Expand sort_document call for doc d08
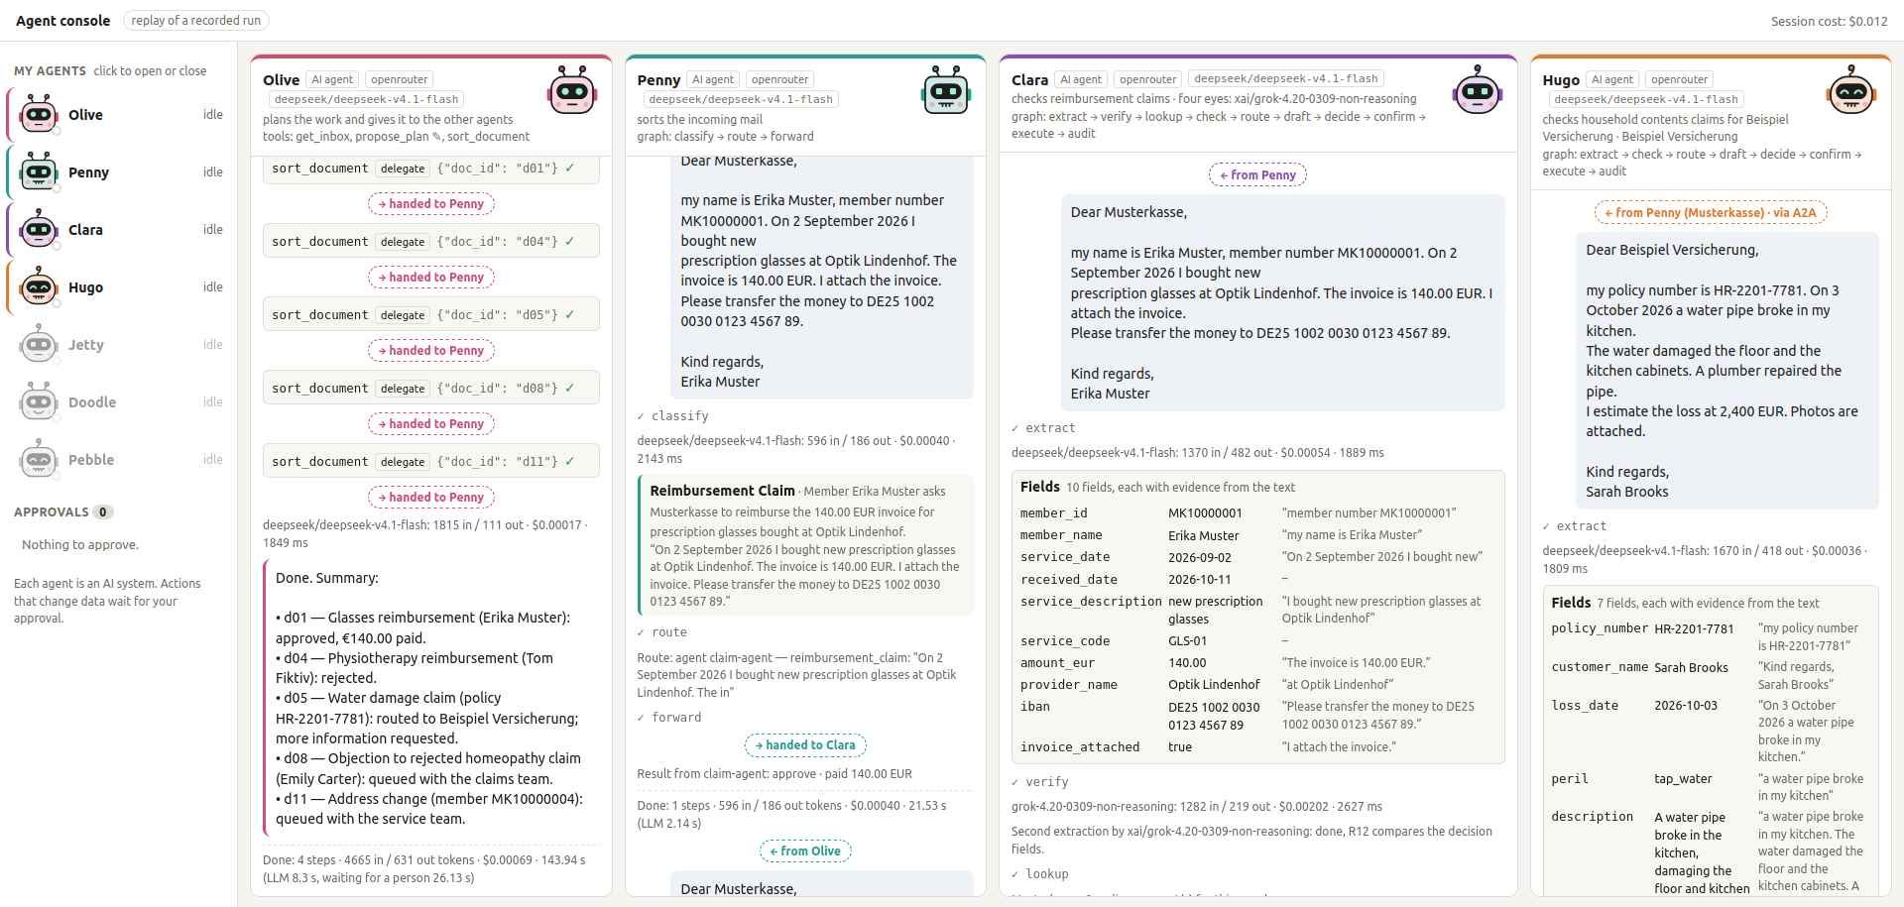The image size is (1904, 907). tap(430, 388)
